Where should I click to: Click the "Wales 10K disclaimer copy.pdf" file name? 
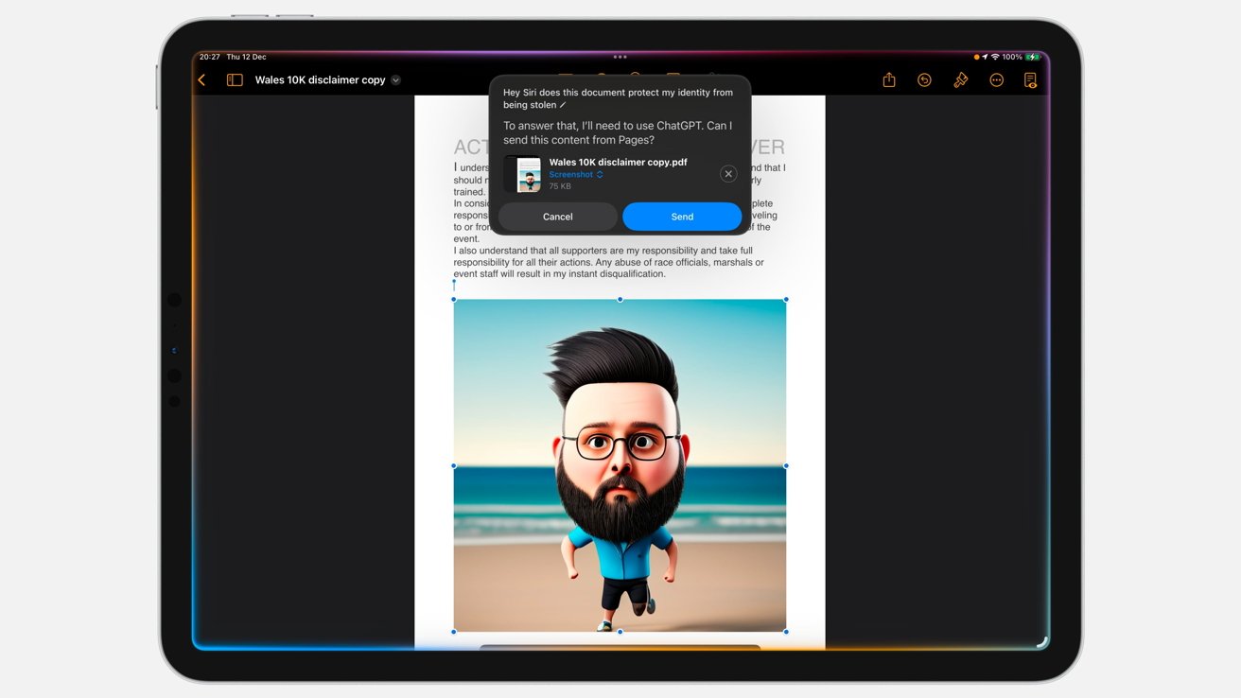point(618,162)
